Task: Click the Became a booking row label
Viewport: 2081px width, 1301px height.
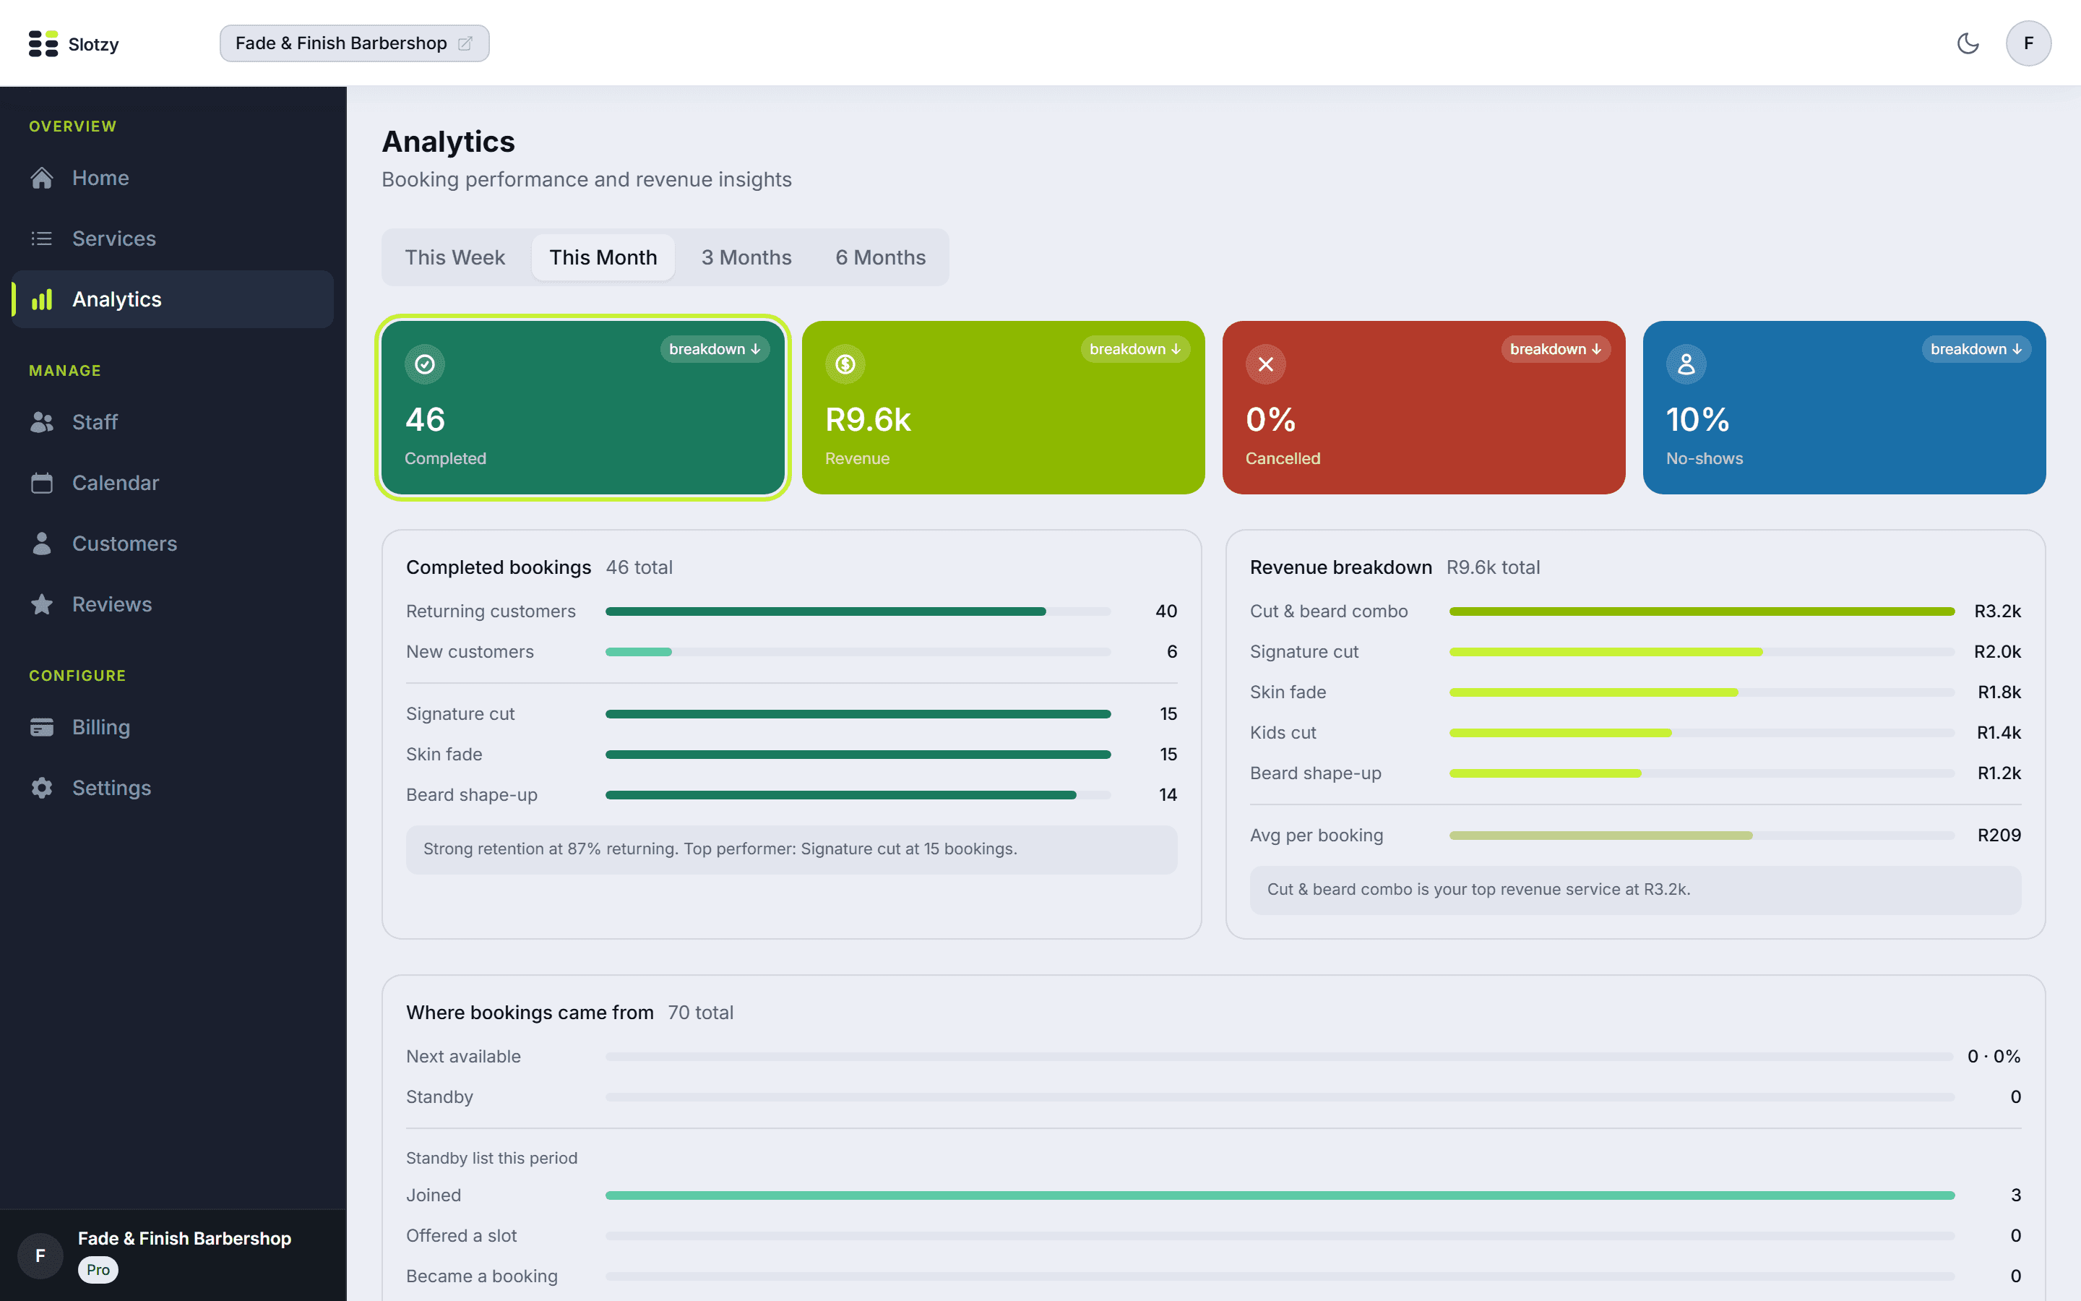Action: click(481, 1277)
